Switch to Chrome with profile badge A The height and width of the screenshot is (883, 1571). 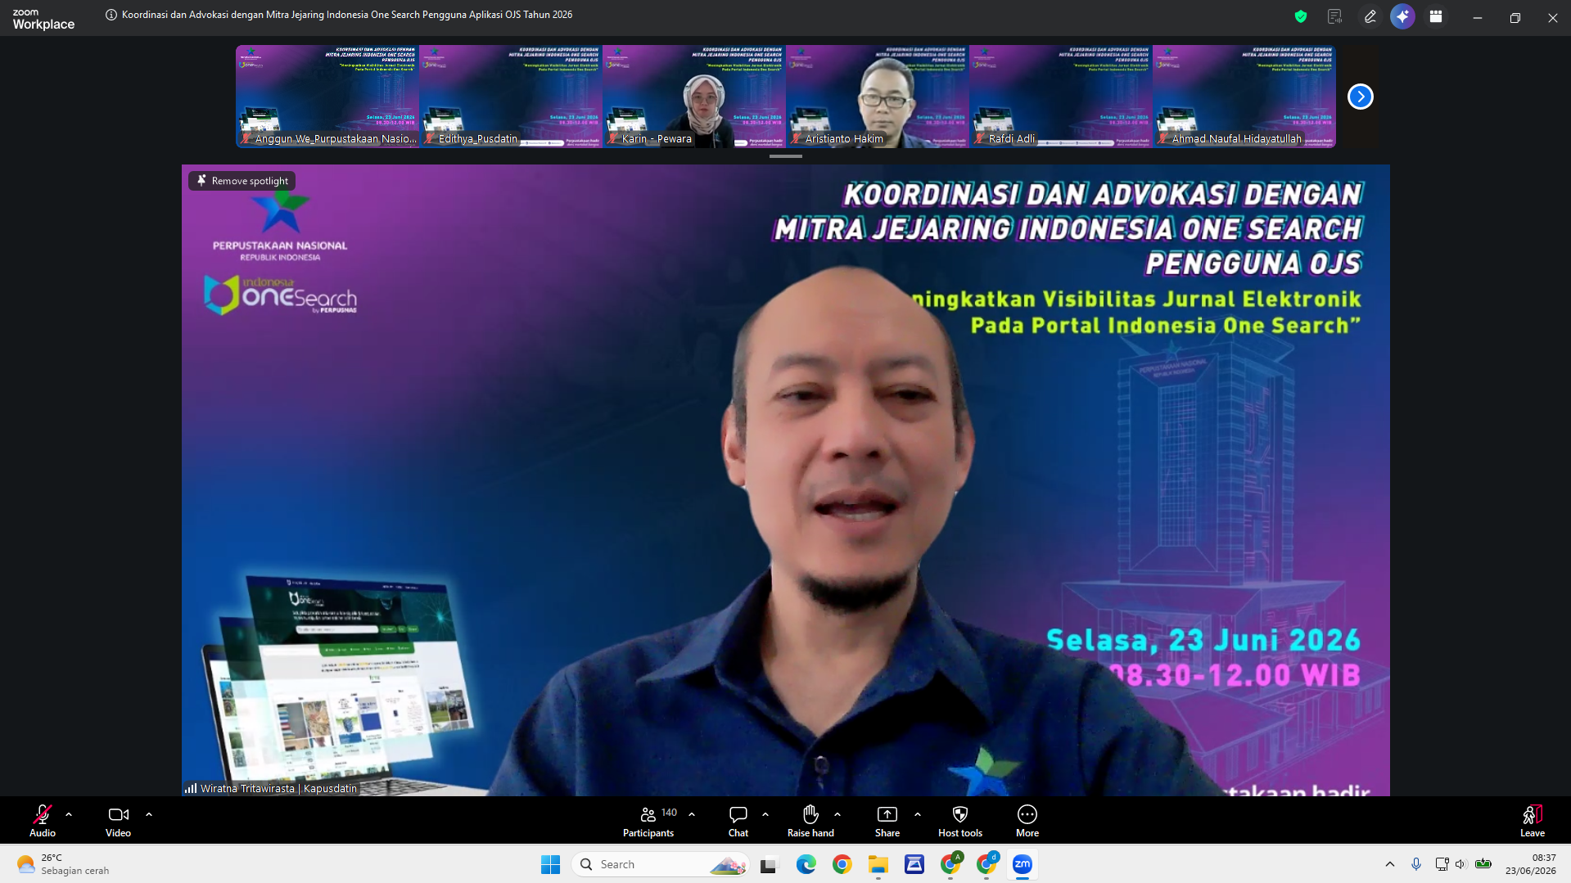point(950,864)
